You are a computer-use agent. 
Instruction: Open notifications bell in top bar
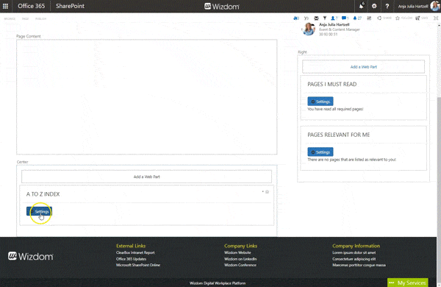tap(362, 6)
